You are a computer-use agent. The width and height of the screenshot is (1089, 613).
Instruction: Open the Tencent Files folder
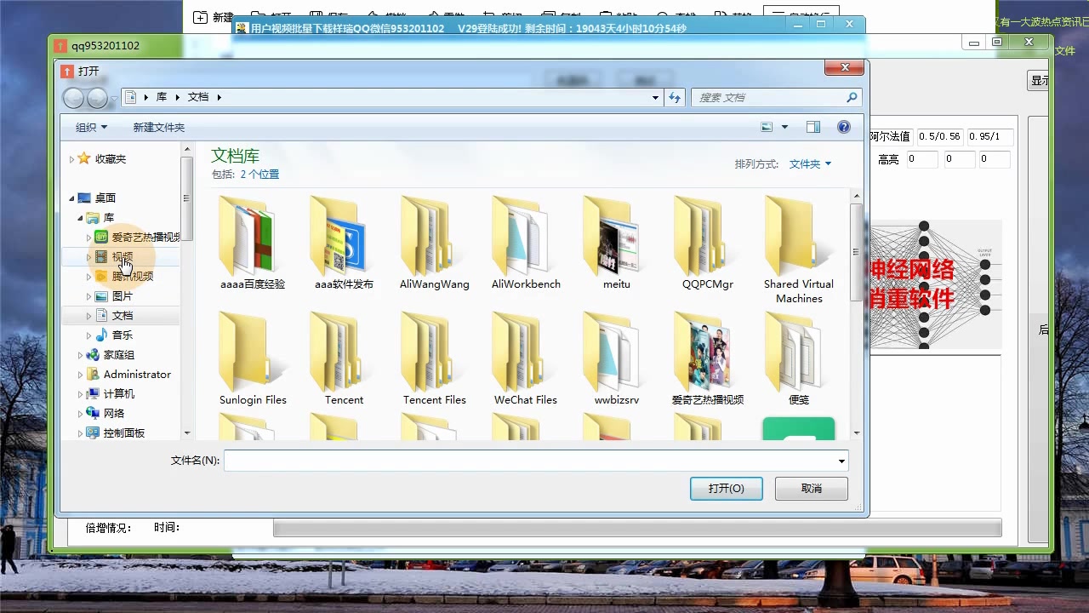[x=435, y=358]
